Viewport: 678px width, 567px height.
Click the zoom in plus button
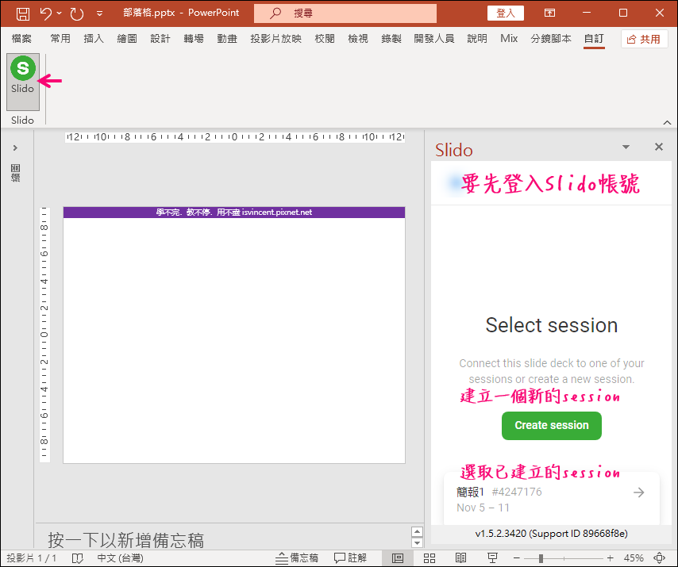610,558
